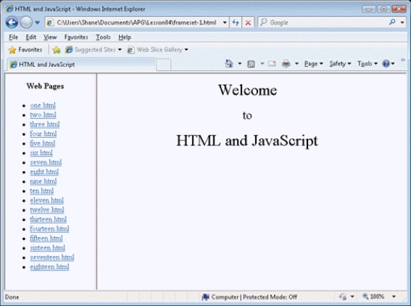The height and width of the screenshot is (306, 411).
Task: Open the three.html link
Action: pos(45,124)
